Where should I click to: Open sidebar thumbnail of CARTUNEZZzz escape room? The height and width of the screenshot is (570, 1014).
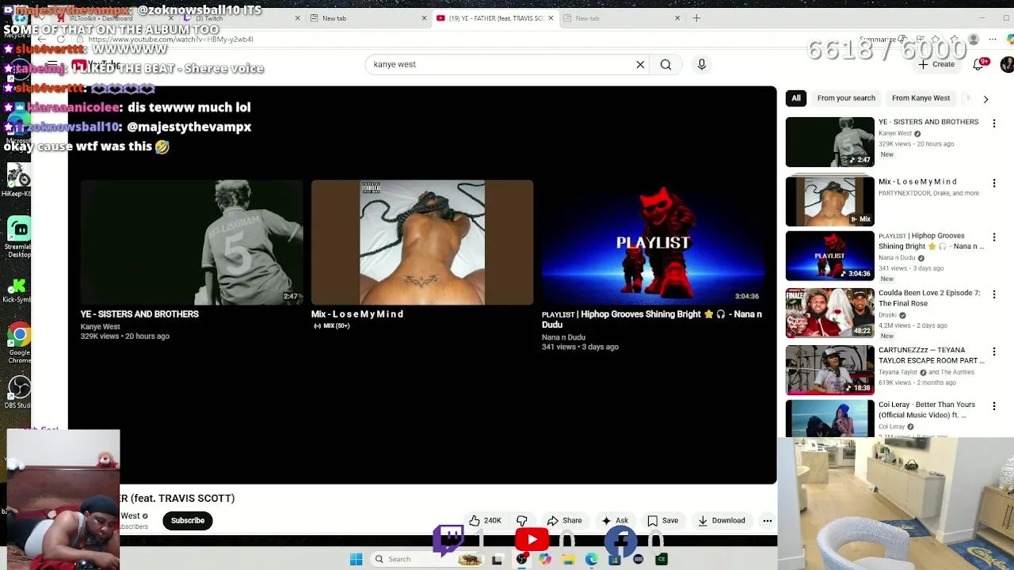point(829,370)
